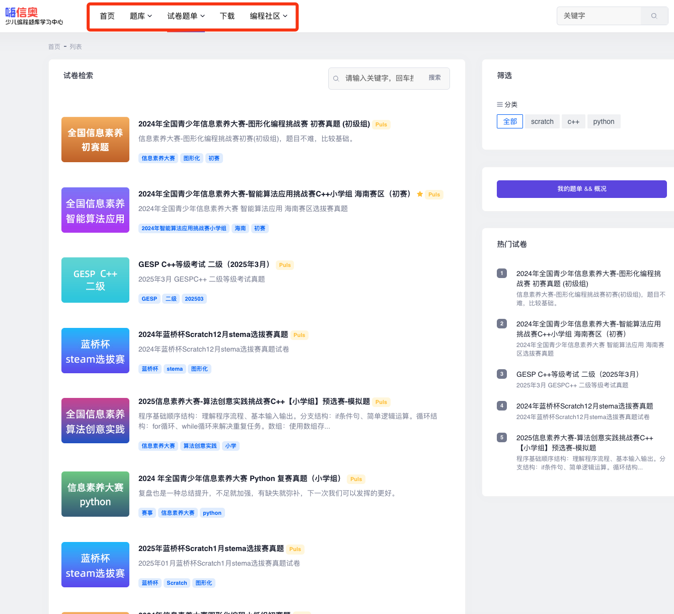
Task: Click Puls badge beside GESP C++ title
Action: tap(285, 265)
